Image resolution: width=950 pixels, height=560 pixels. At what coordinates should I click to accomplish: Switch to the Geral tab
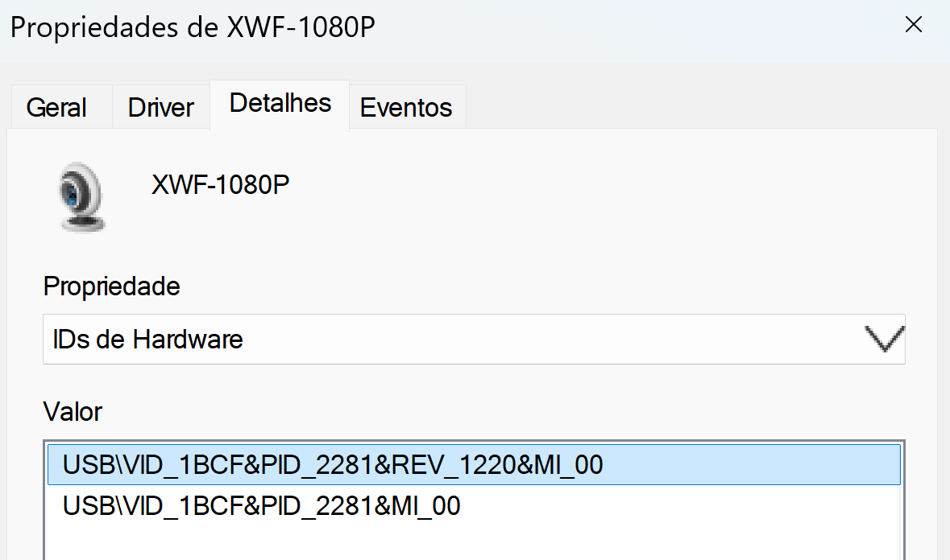56,107
